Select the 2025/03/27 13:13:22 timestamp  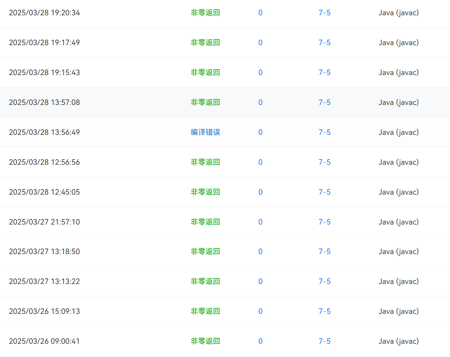click(x=44, y=281)
